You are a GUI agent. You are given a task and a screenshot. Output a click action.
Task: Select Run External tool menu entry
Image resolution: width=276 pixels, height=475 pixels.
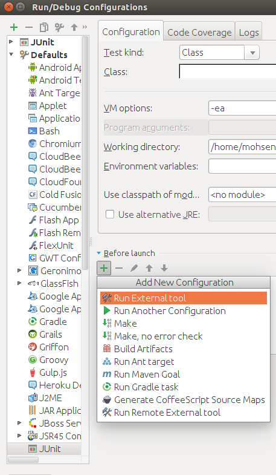pyautogui.click(x=184, y=298)
